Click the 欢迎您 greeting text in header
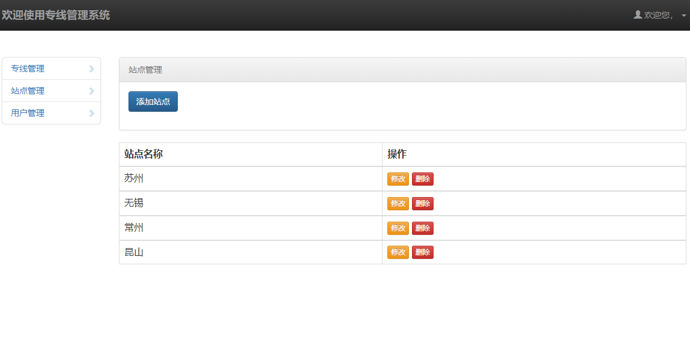The image size is (690, 340). [659, 16]
